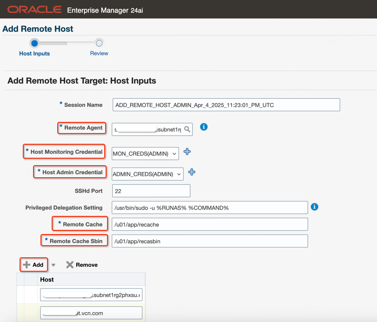Image resolution: width=377 pixels, height=322 pixels.
Task: Select the first host row field
Action: (91, 295)
